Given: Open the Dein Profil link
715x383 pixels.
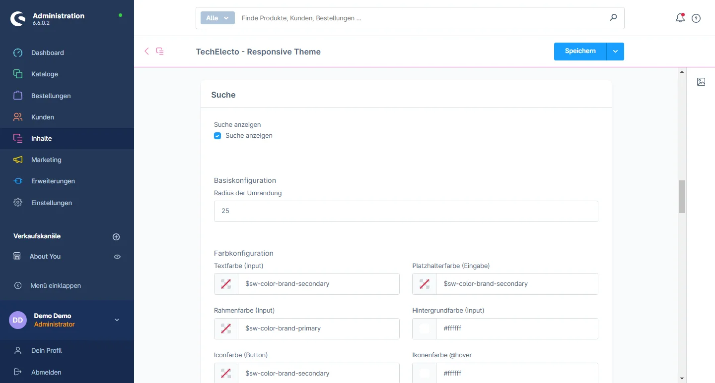Looking at the screenshot, I should click(46, 350).
